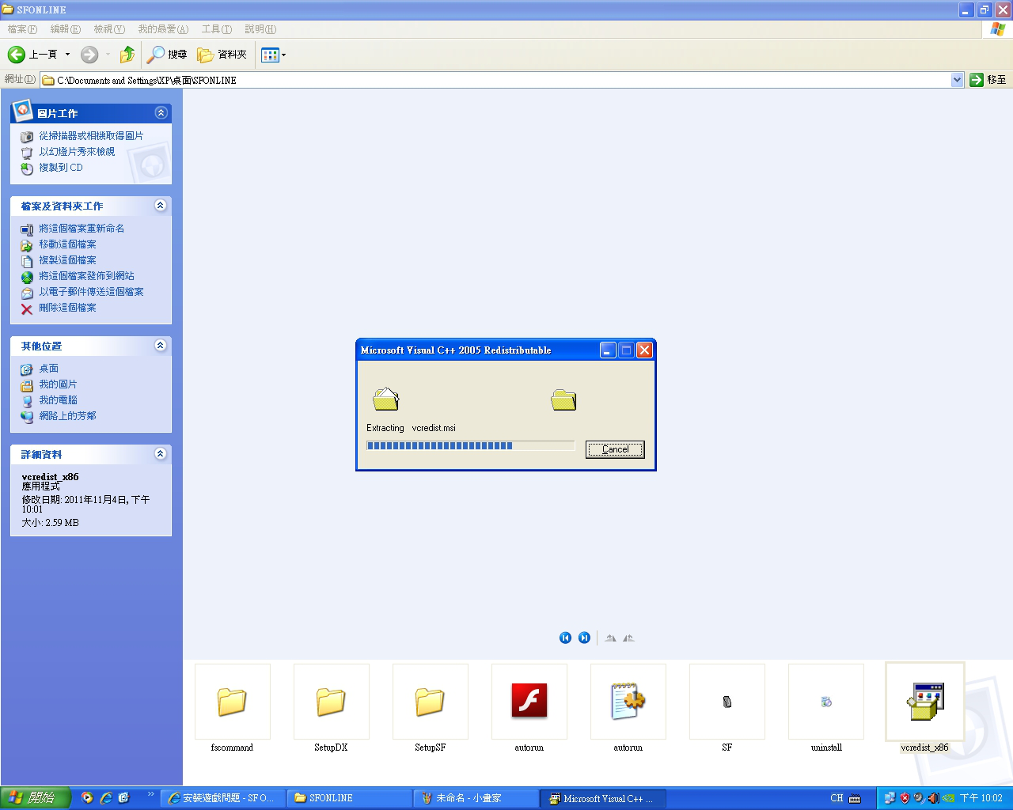Click 重新命名 file task link
Image resolution: width=1013 pixels, height=810 pixels.
(x=82, y=229)
